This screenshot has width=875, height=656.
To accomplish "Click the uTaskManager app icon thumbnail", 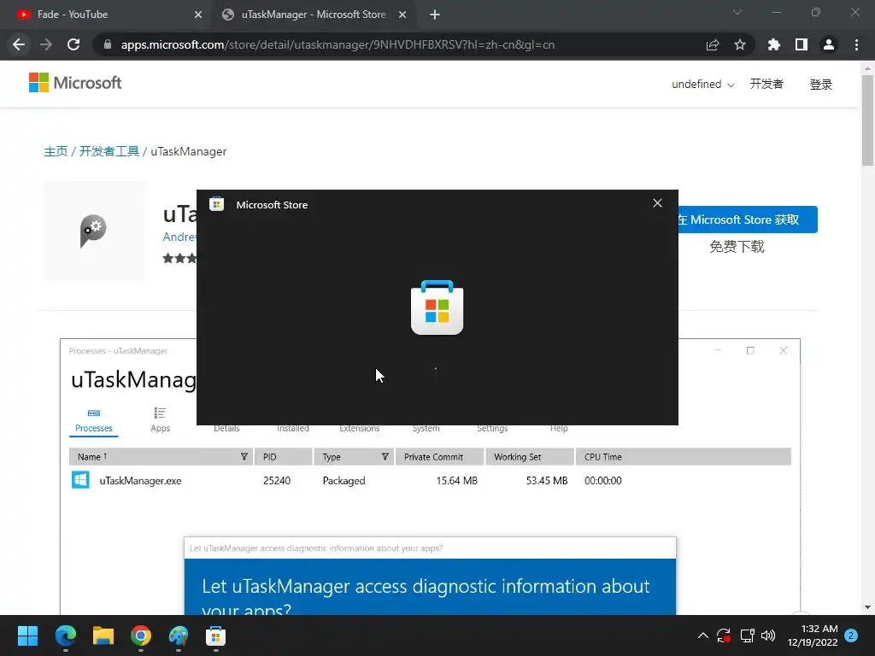I will pos(94,231).
